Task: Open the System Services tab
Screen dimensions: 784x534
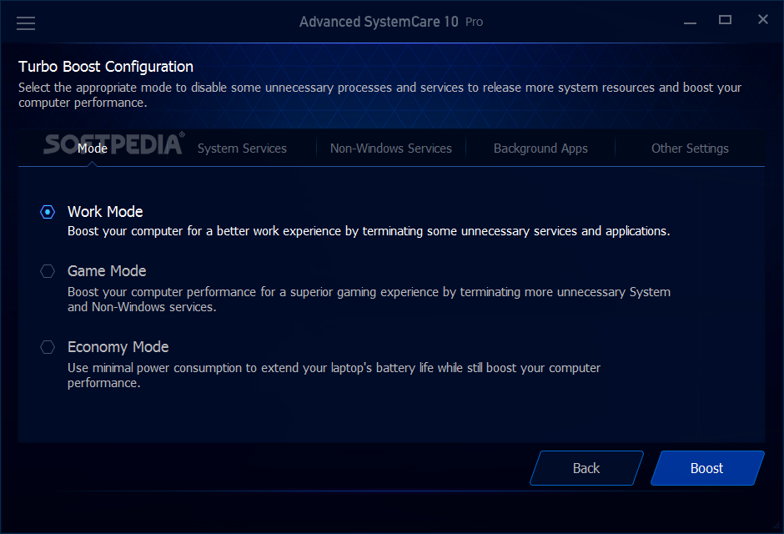Action: tap(242, 149)
